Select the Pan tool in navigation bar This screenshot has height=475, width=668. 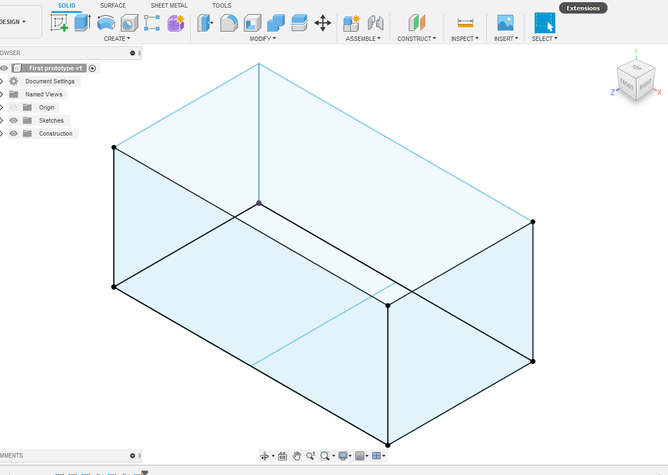(297, 456)
